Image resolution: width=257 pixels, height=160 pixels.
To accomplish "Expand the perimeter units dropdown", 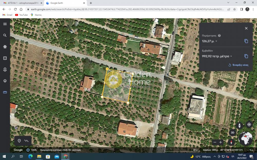I will (216, 41).
